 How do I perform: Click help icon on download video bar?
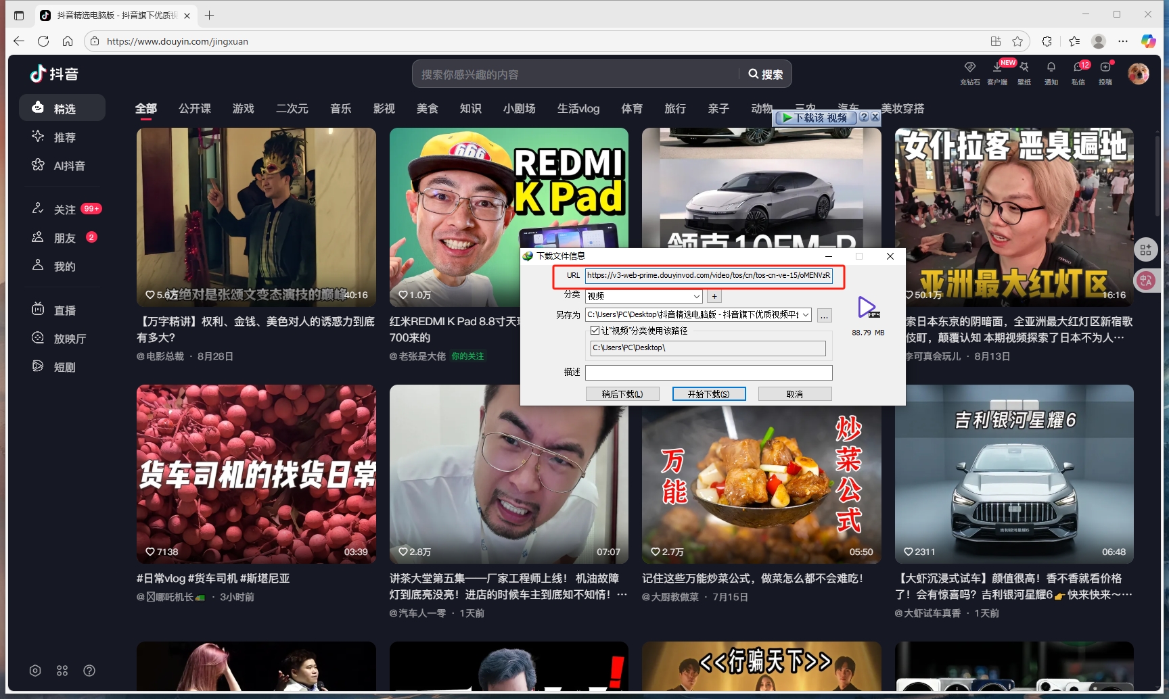click(x=864, y=117)
